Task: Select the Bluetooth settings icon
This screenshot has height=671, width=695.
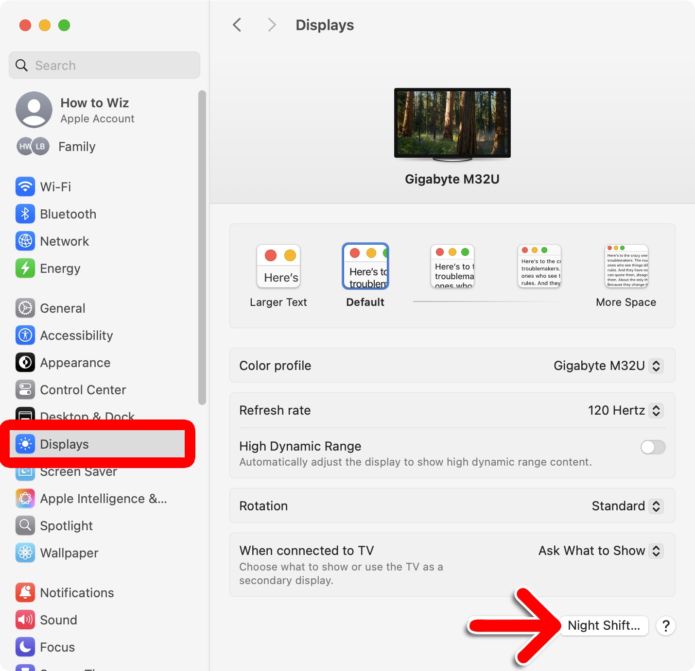Action: 25,214
